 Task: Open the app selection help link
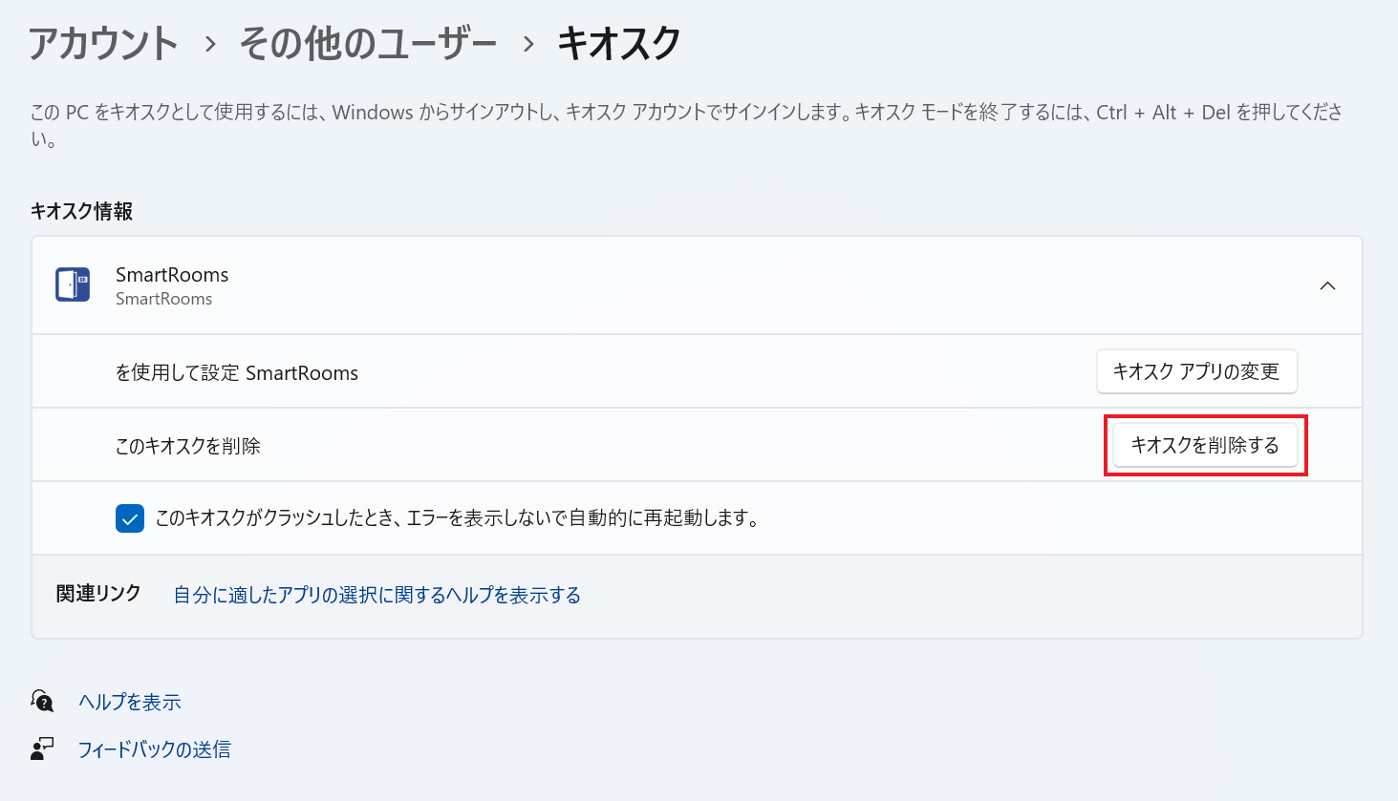point(376,595)
